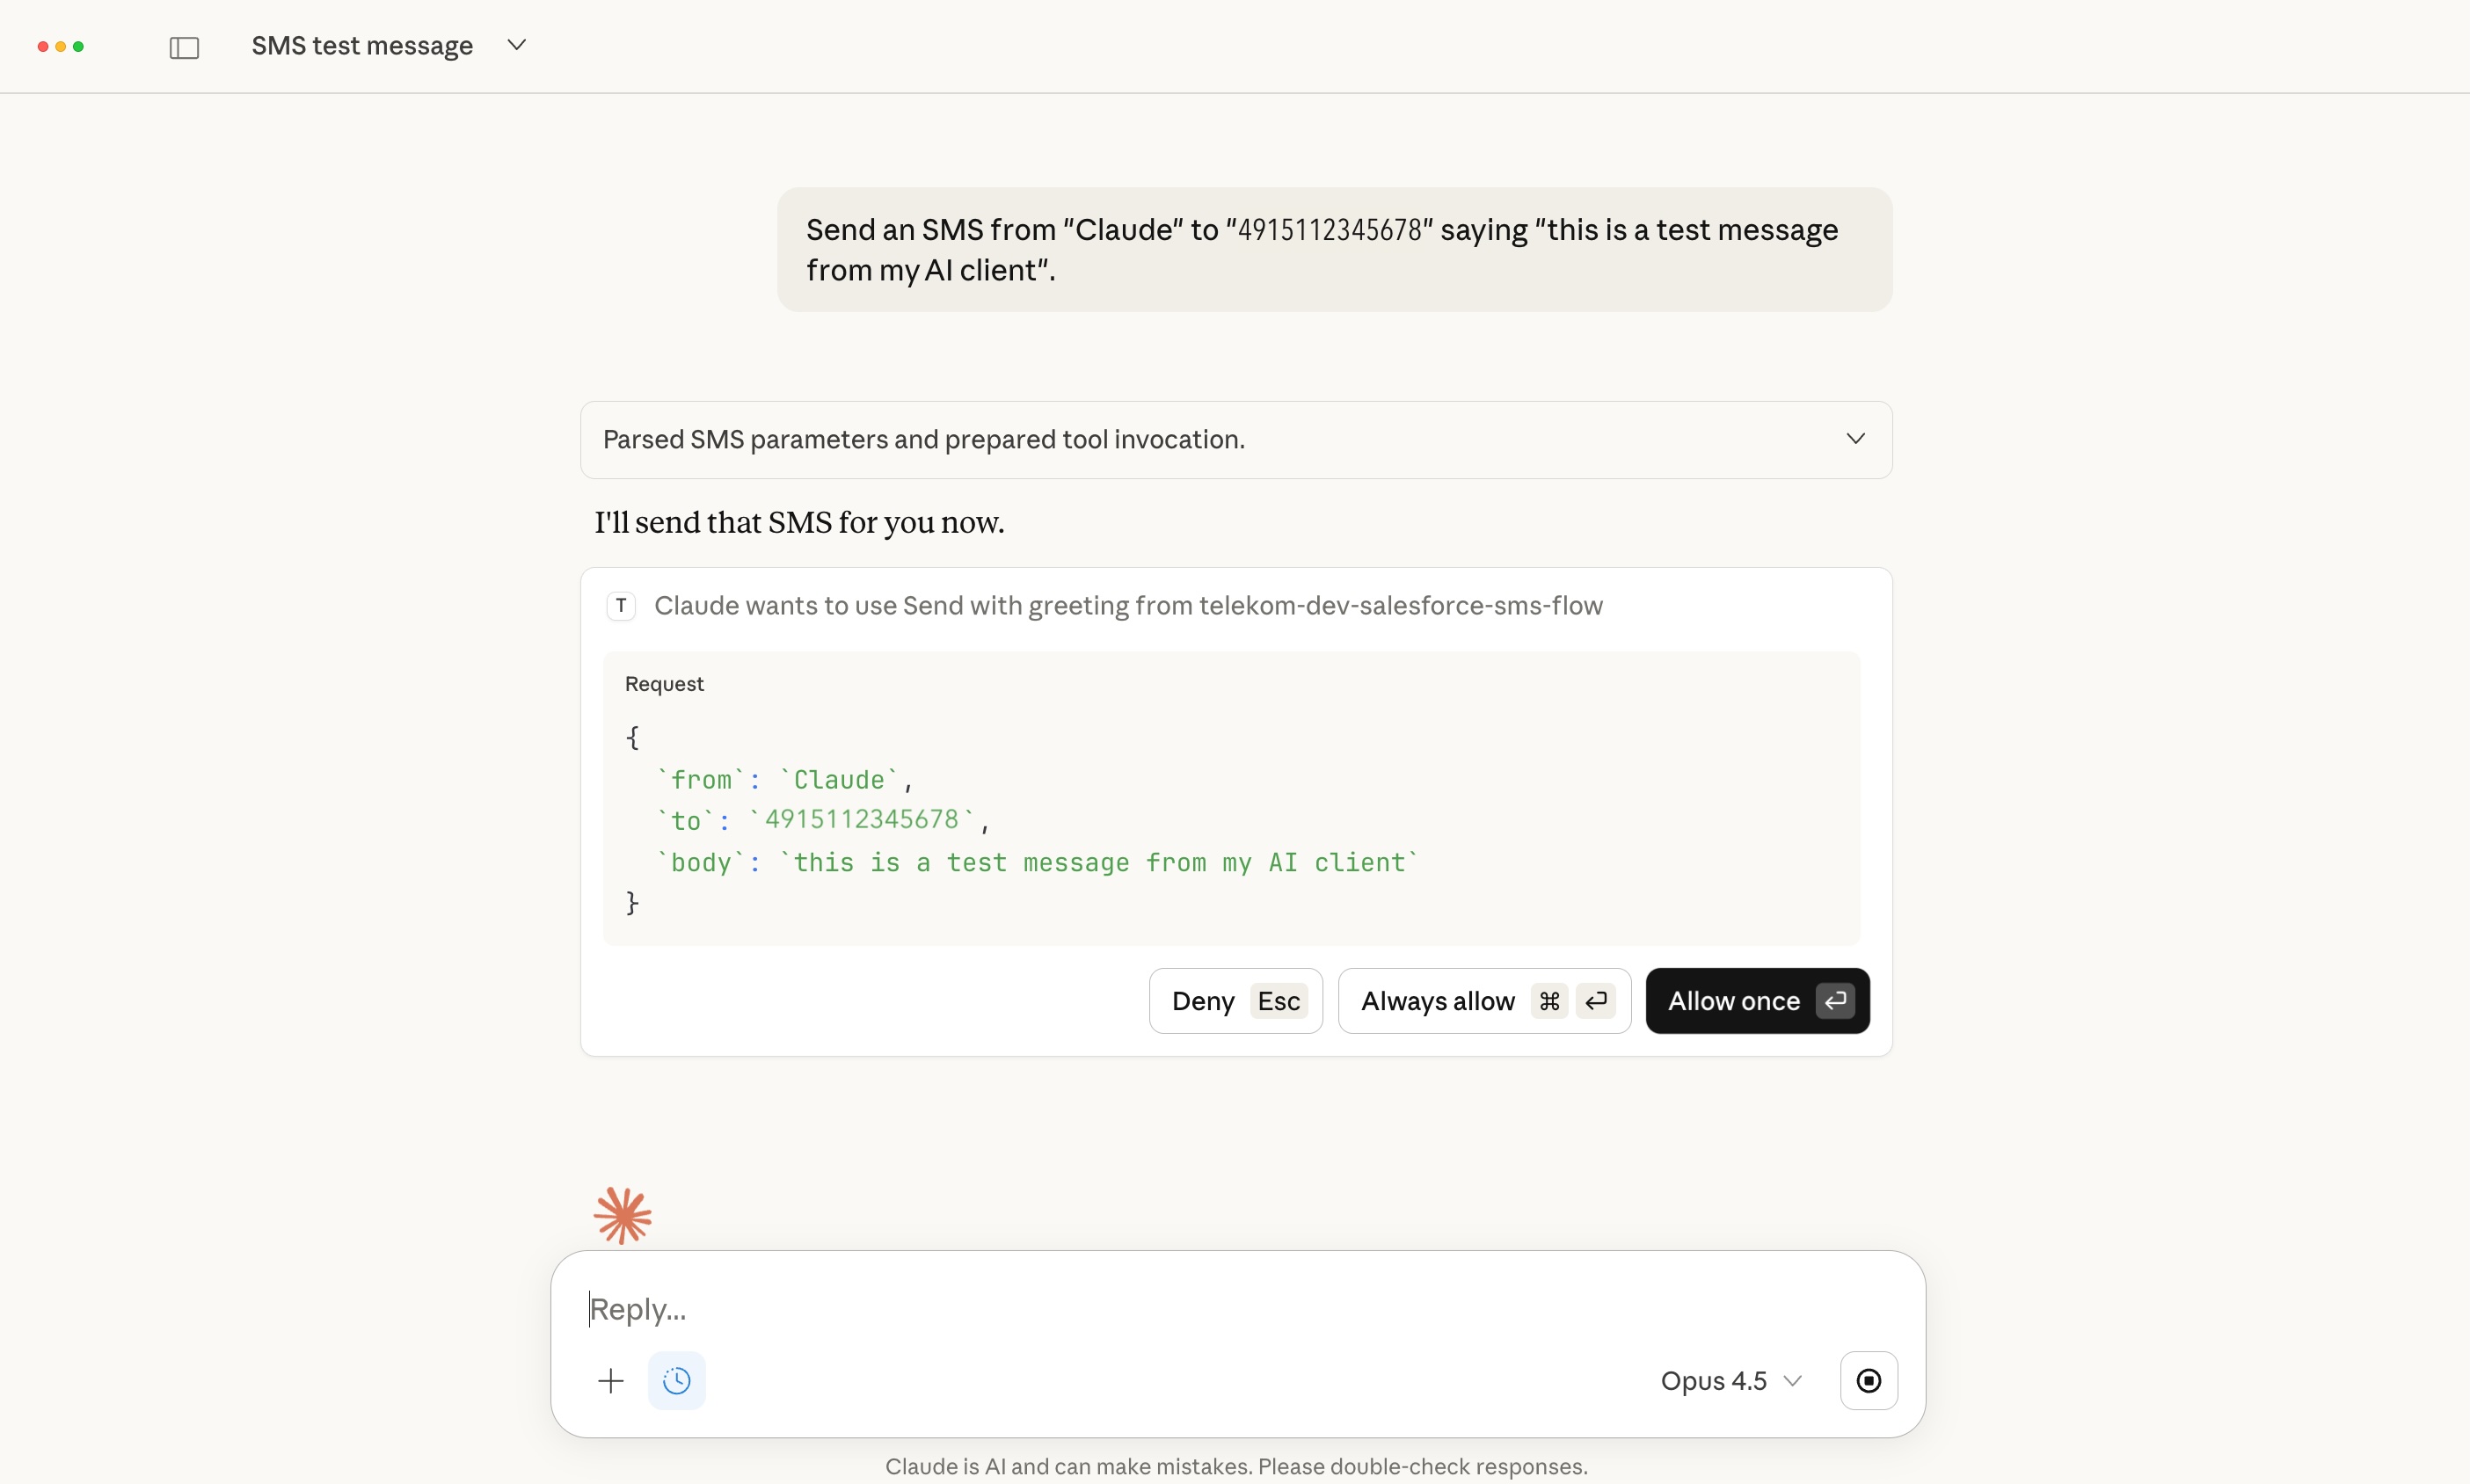Click the plus attachment icon
The image size is (2470, 1484).
(610, 1381)
